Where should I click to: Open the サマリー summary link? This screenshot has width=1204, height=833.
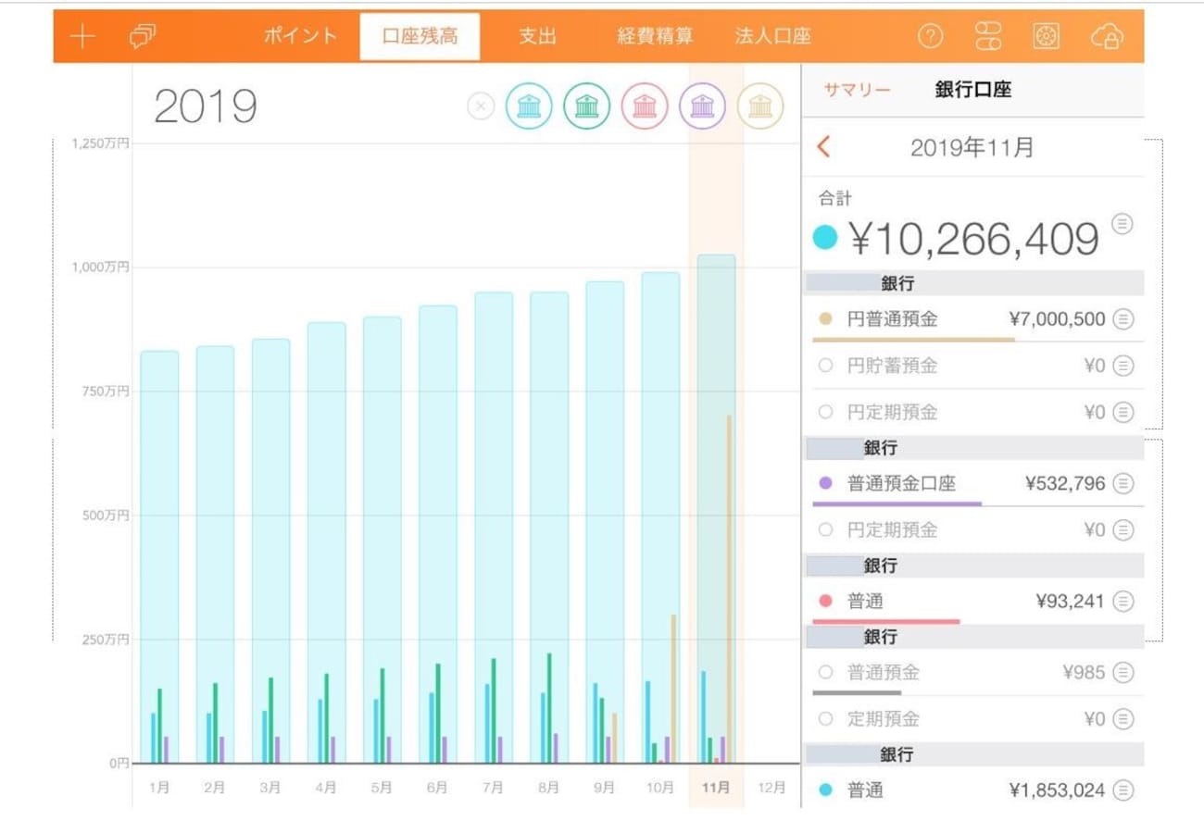click(x=857, y=90)
